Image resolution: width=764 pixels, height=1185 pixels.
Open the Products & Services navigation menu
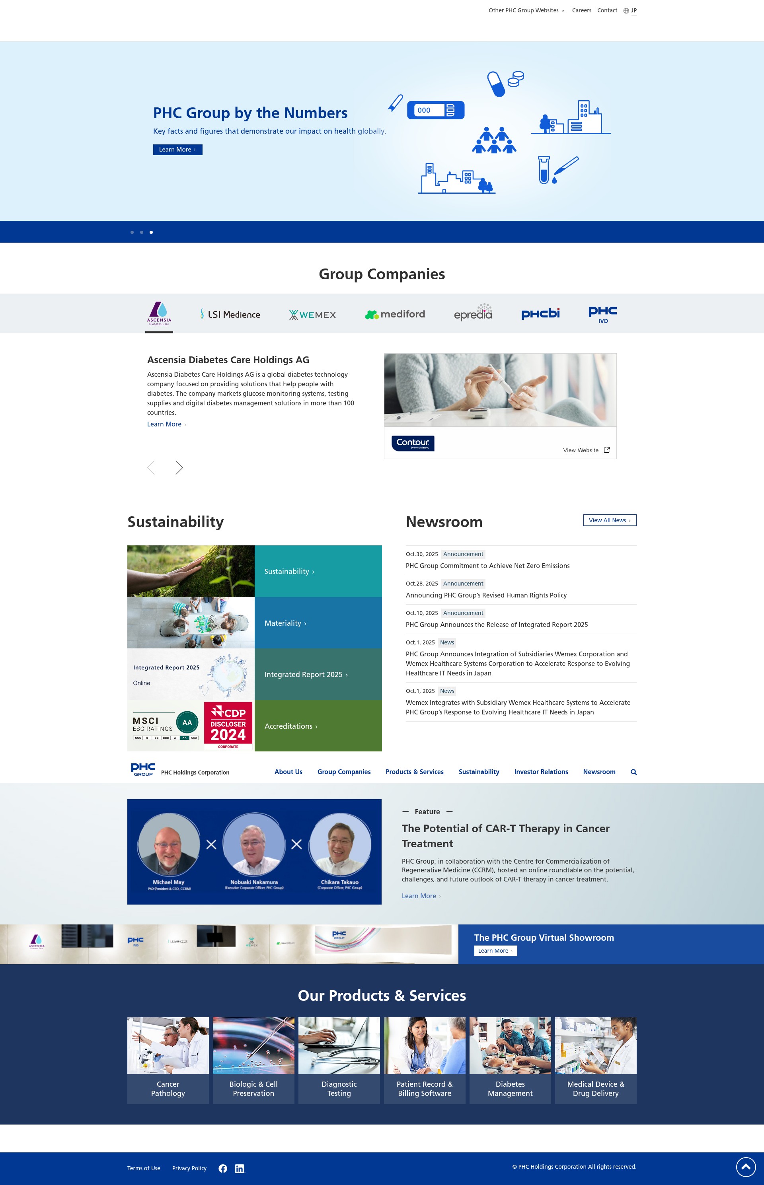tap(414, 772)
